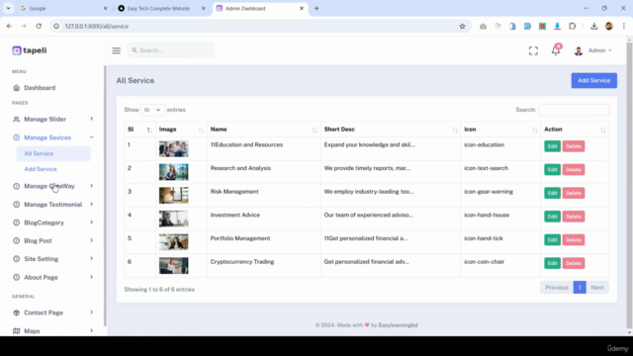Edit Risk Management service

point(552,193)
